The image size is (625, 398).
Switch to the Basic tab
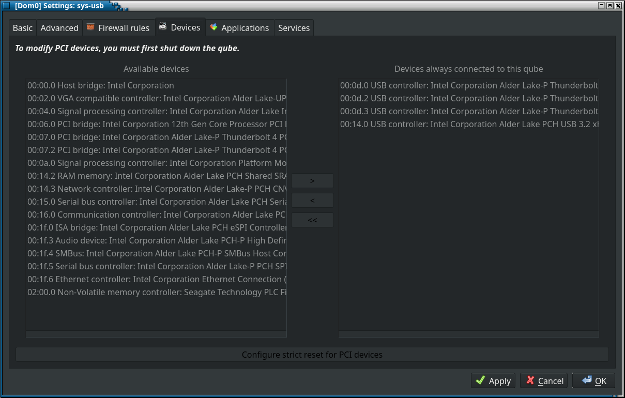tap(23, 28)
